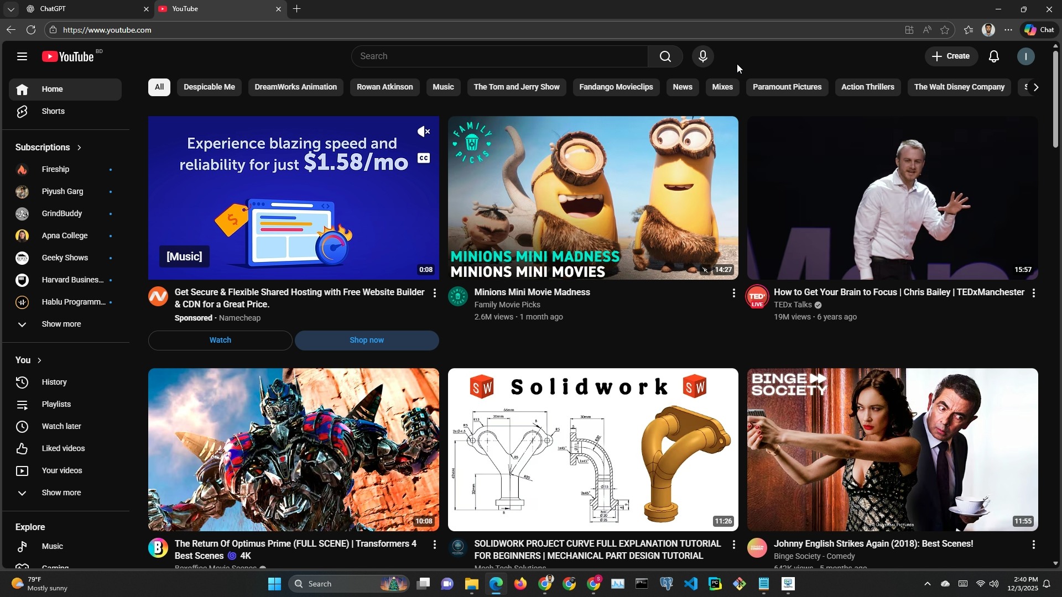This screenshot has height=597, width=1062.
Task: Expand Show more under You
Action: (61, 493)
